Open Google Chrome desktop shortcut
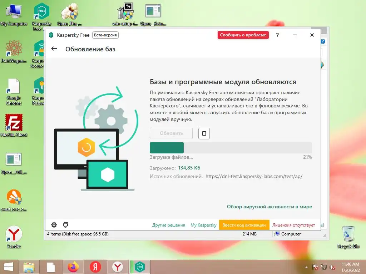This screenshot has width=366, height=274. coord(14,92)
